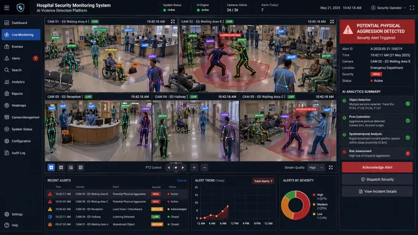Click the Spatiotemporal Analysis check mark
Screen dimensions: 418x235
click(x=408, y=137)
